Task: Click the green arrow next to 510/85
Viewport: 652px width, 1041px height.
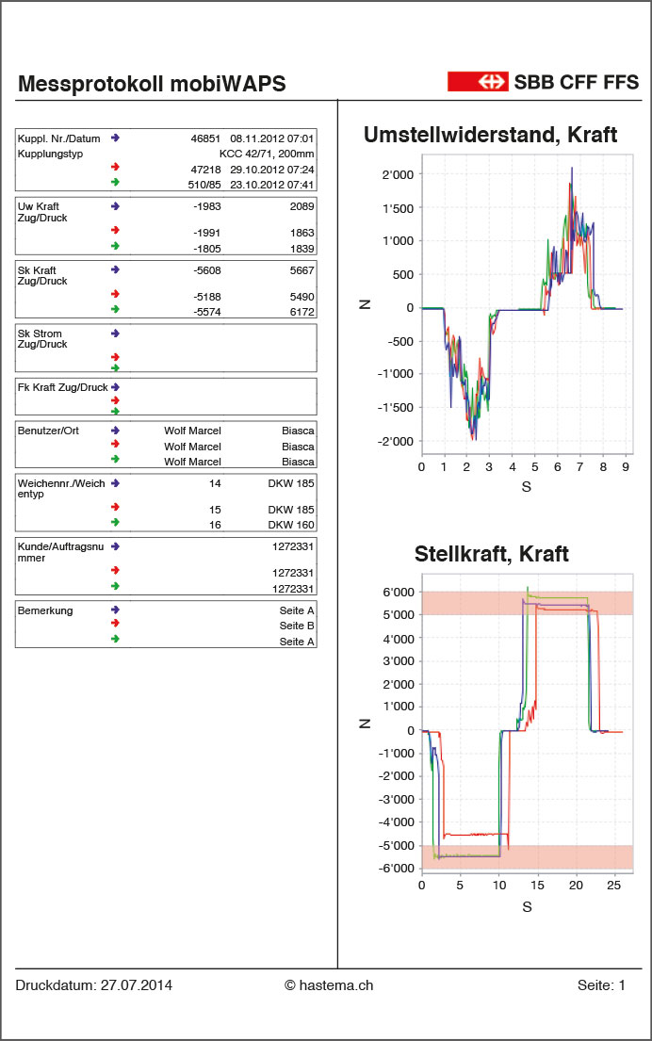Action: (x=115, y=182)
